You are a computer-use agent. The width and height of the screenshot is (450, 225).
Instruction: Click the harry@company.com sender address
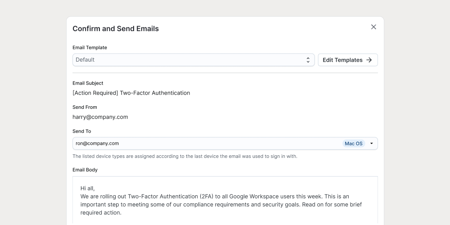100,117
